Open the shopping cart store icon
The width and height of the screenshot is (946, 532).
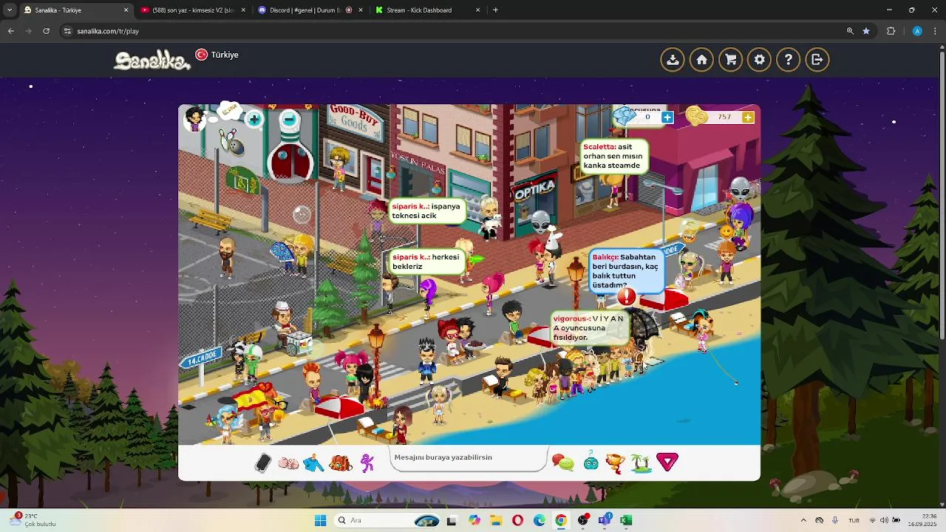(731, 60)
